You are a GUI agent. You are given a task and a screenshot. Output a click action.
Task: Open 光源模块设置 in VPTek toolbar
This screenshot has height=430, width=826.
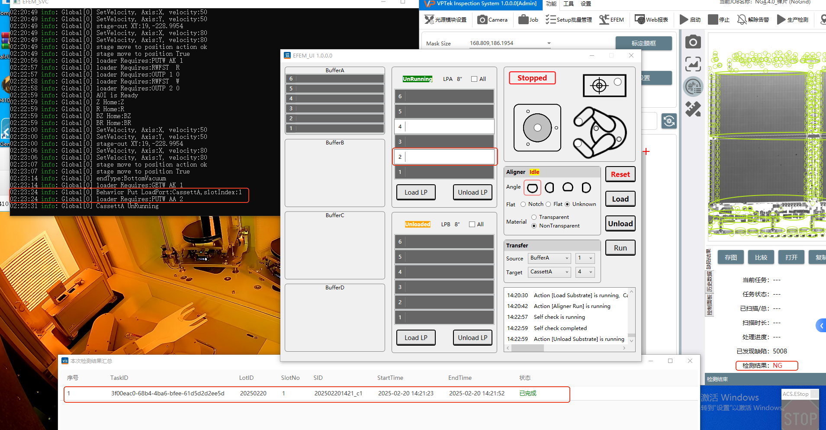click(x=445, y=19)
